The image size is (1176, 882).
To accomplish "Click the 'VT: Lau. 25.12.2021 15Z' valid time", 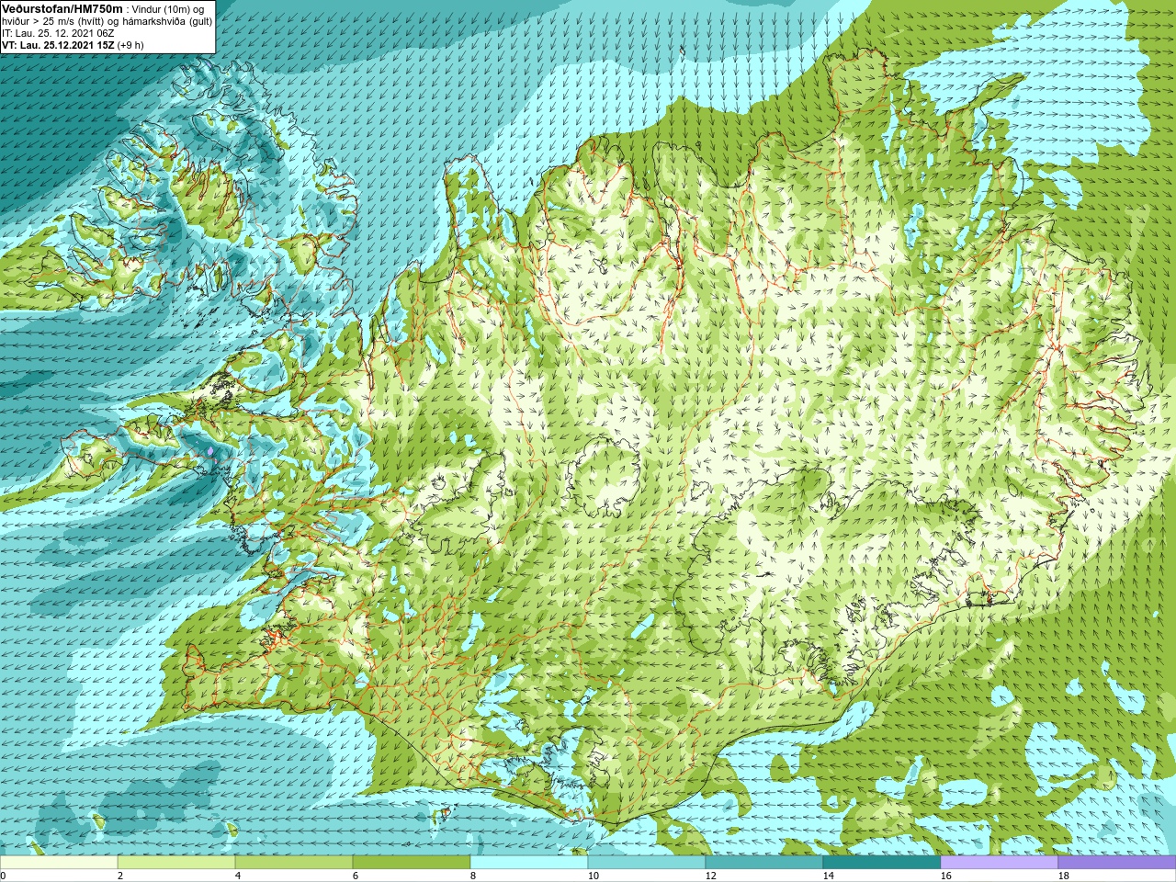I will click(57, 45).
